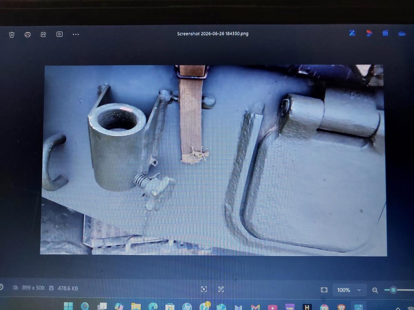414x310 pixels.
Task: Click the image dimensions 899 x 500
Action: pyautogui.click(x=33, y=288)
